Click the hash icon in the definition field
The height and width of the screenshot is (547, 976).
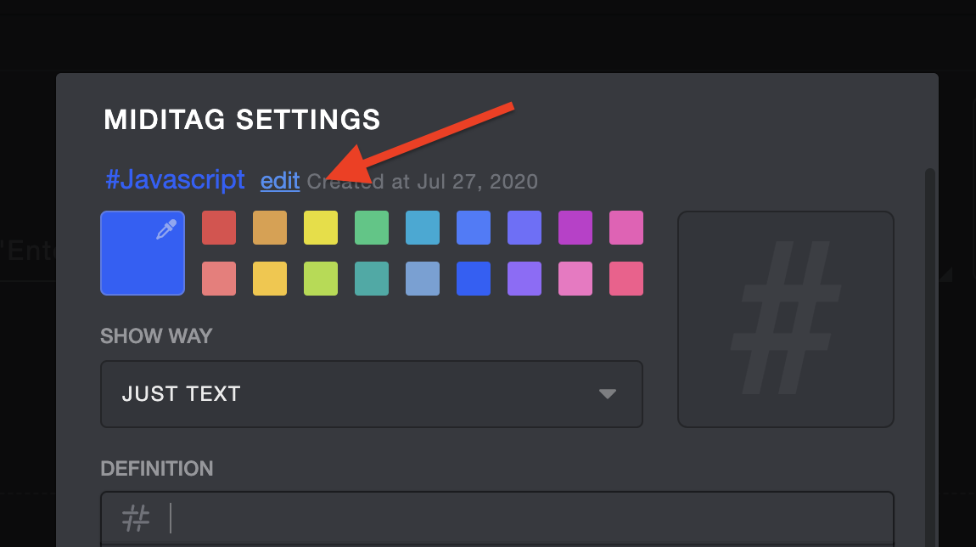click(136, 517)
